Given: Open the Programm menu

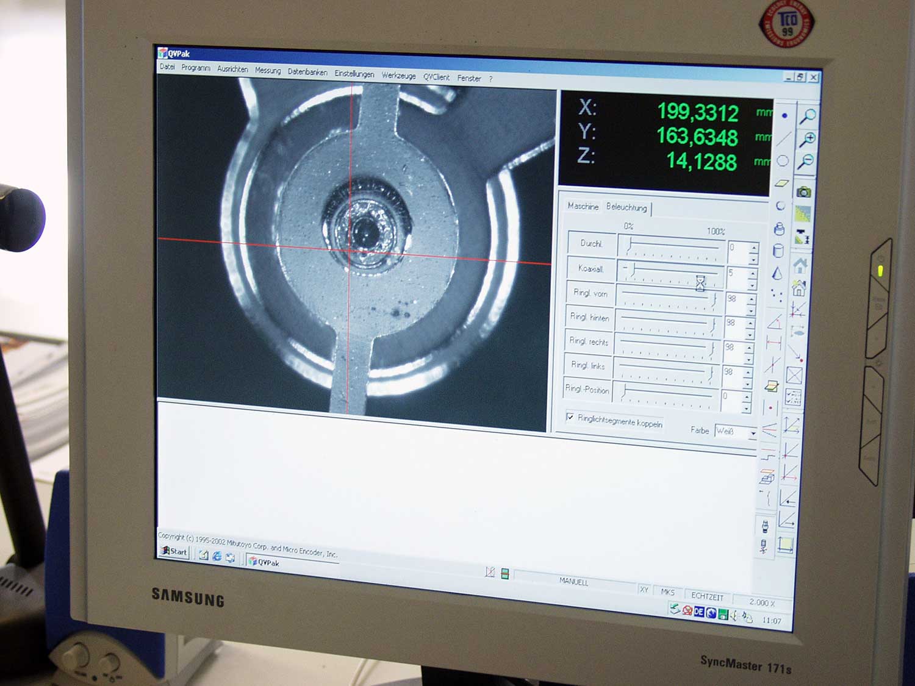Looking at the screenshot, I should pos(196,68).
